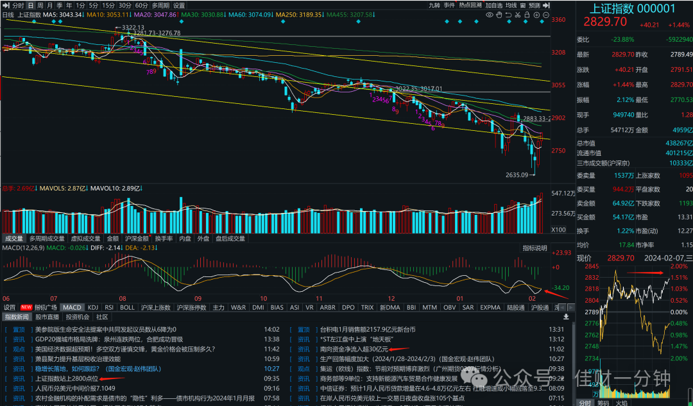Select the 周 weekly period
Viewport: 693px width, 406px height.
coord(40,5)
